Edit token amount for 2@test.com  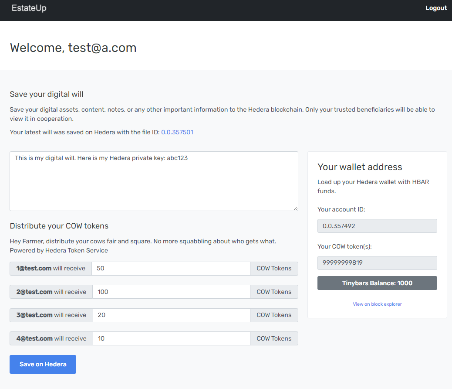171,292
